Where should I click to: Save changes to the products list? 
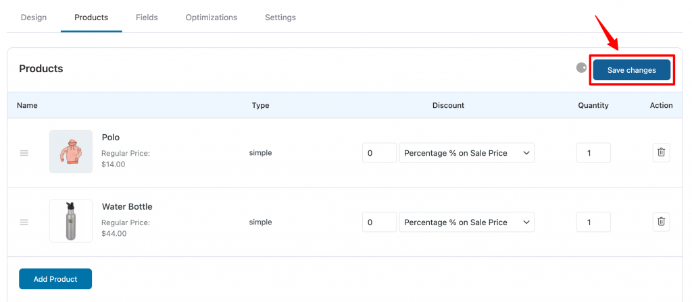pos(632,70)
